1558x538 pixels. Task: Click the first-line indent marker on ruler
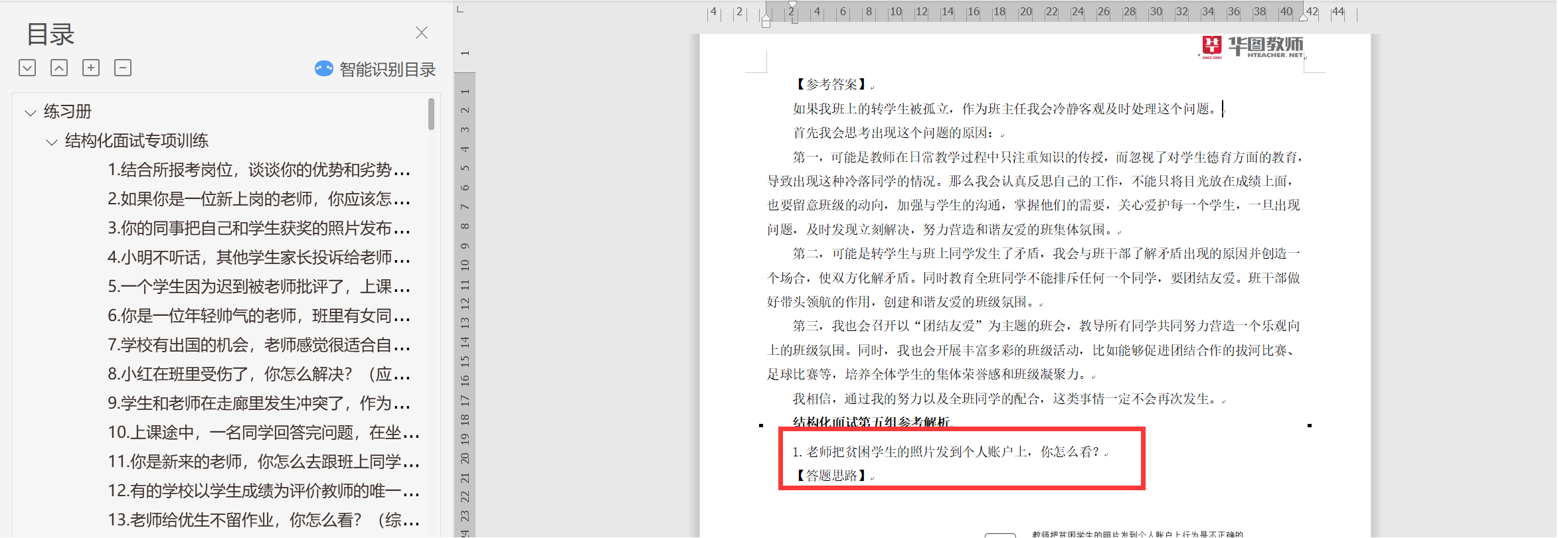(x=792, y=5)
